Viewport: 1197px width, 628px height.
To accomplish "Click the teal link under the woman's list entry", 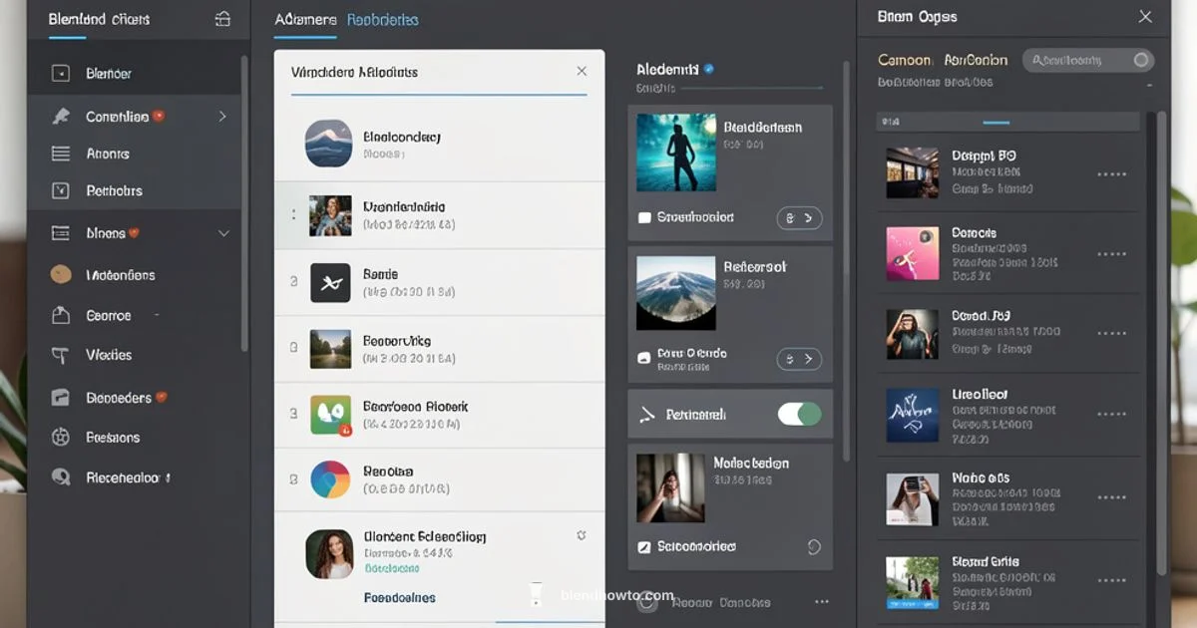I will tap(391, 568).
